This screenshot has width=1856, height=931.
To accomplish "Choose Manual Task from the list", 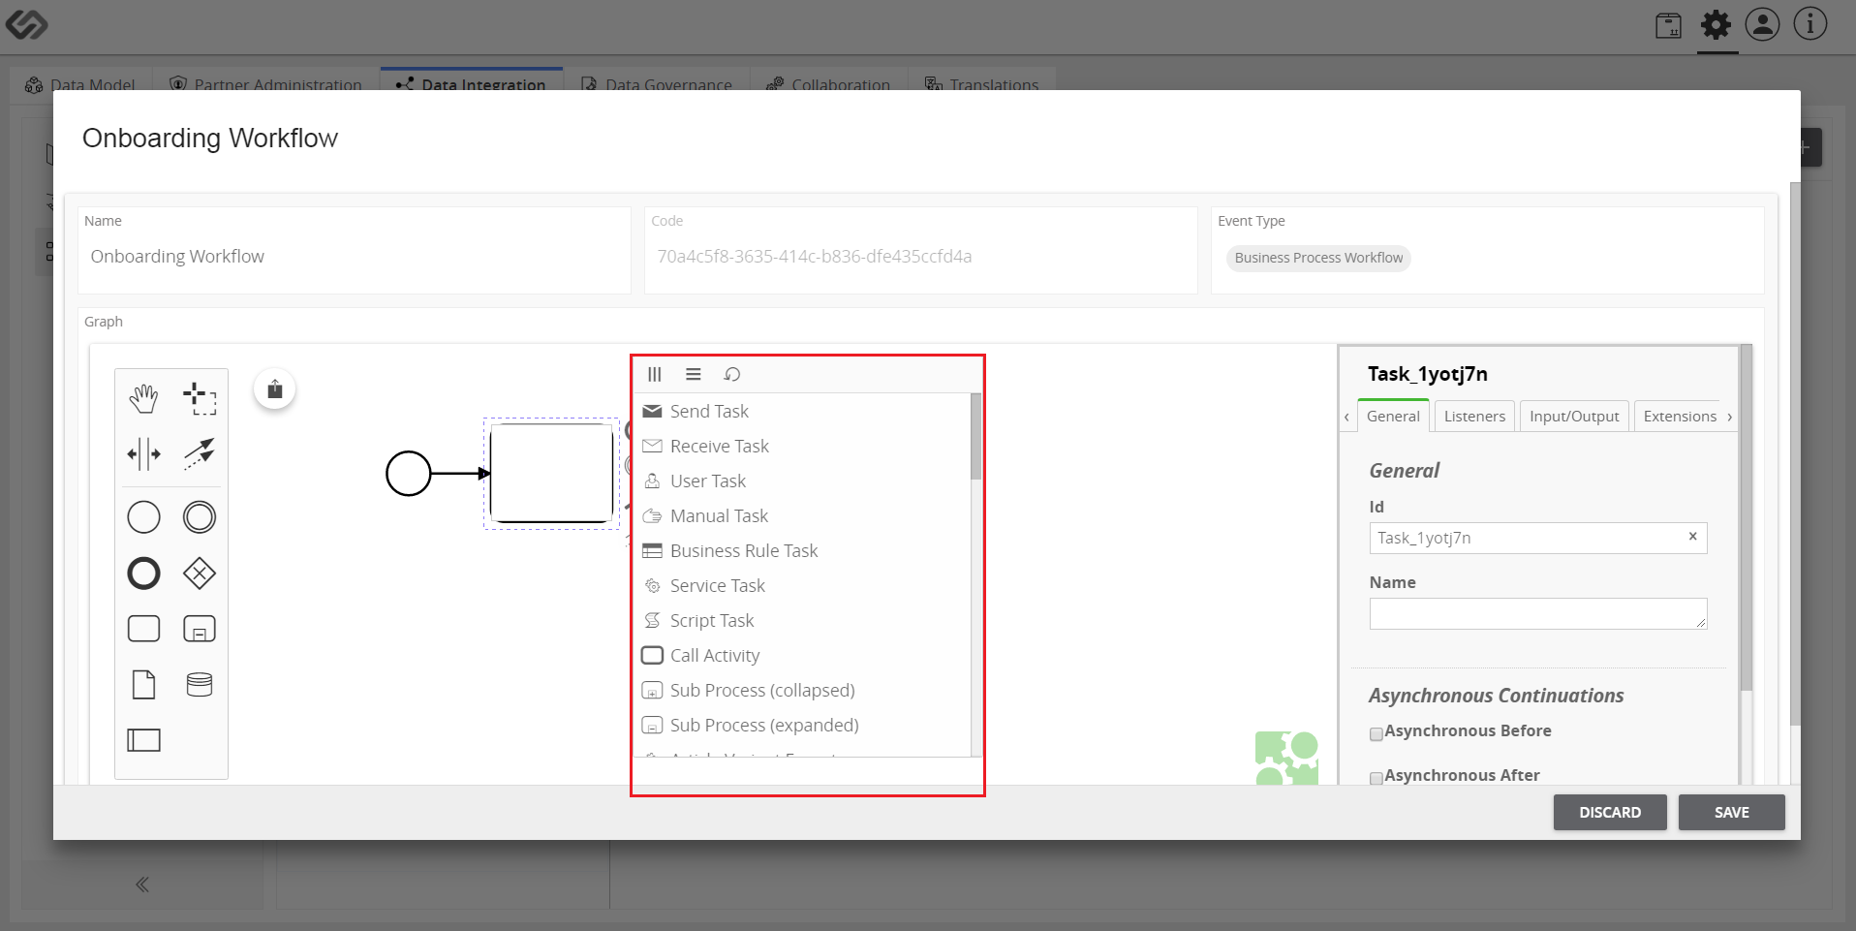I will point(802,516).
